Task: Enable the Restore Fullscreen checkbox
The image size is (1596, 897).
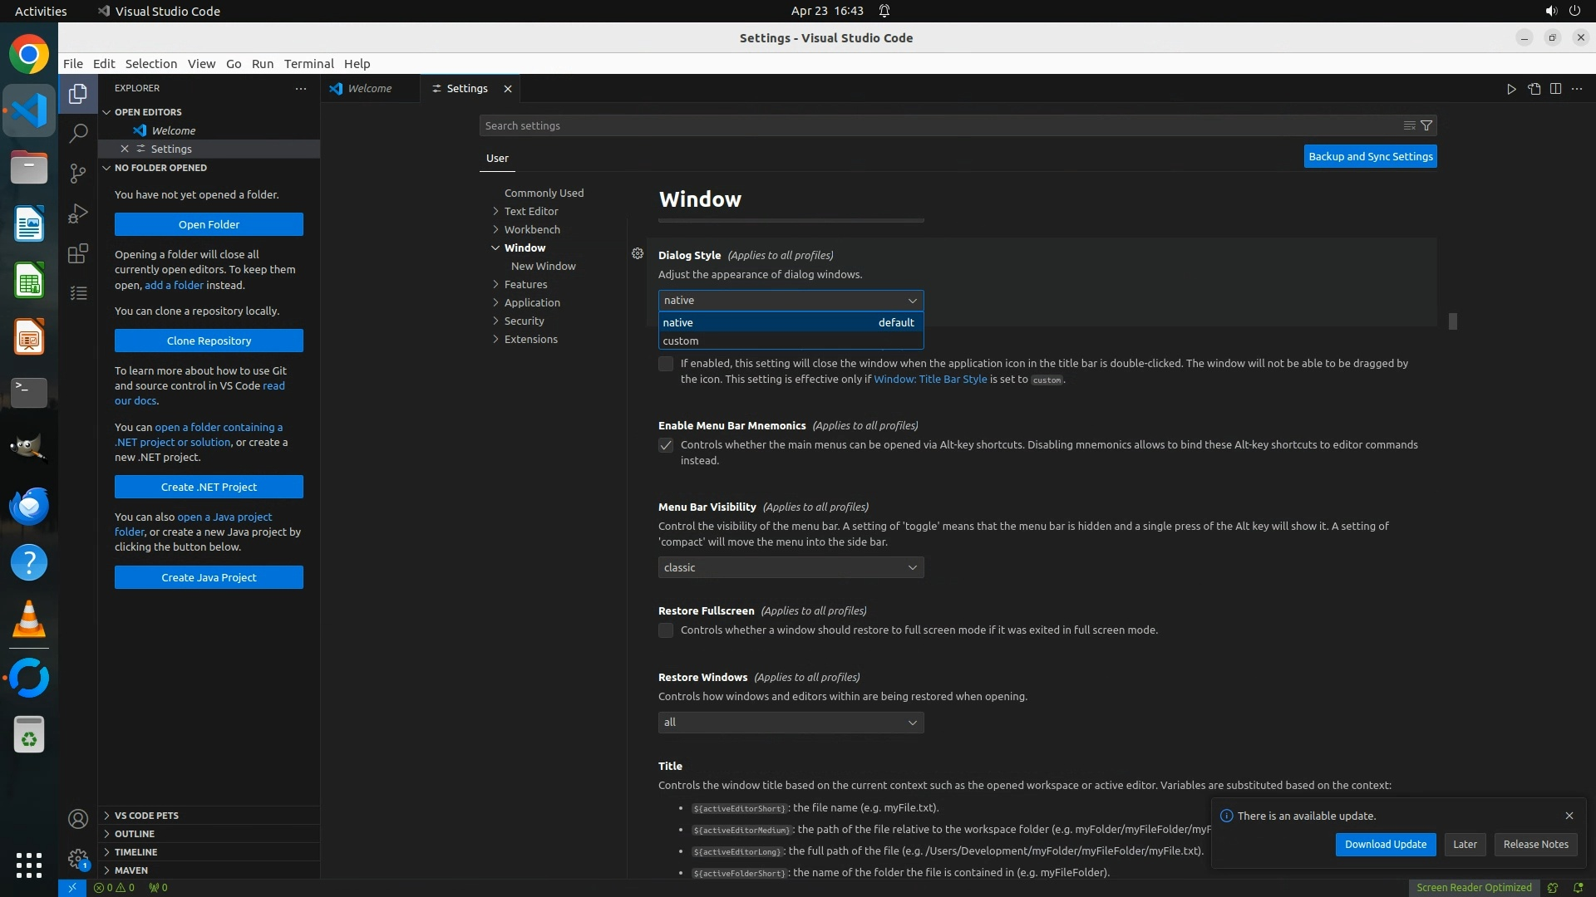Action: point(666,630)
